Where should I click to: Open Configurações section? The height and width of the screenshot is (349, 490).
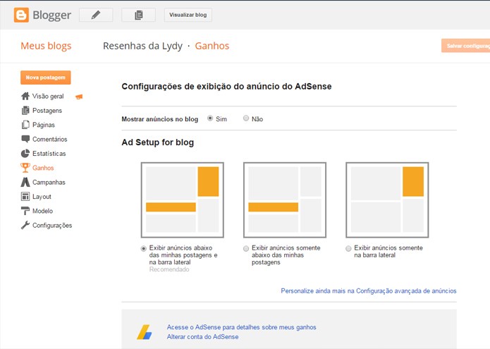click(x=52, y=226)
